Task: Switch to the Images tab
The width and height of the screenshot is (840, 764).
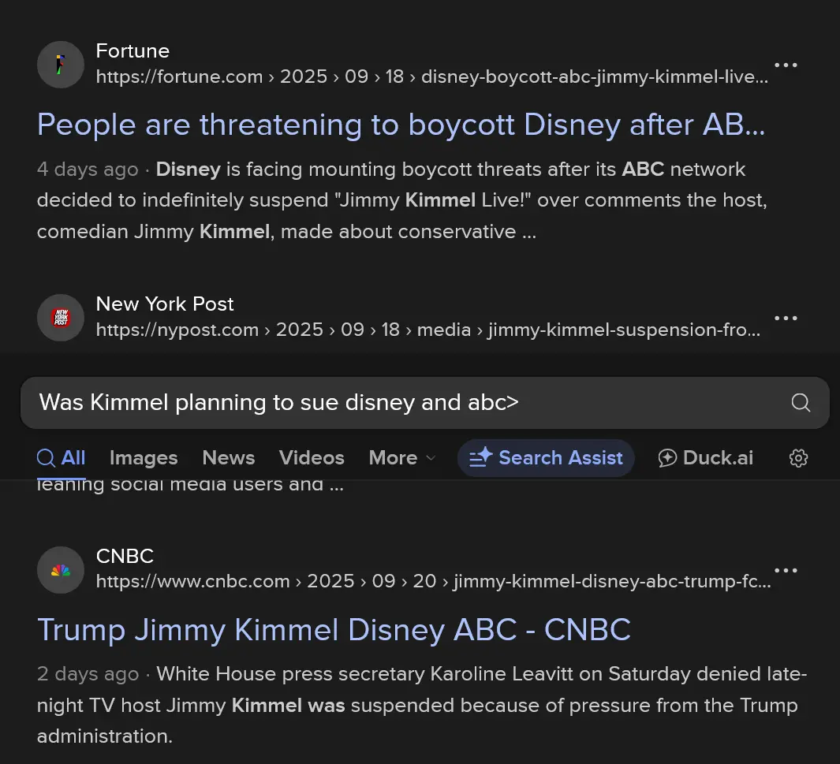Action: (144, 458)
